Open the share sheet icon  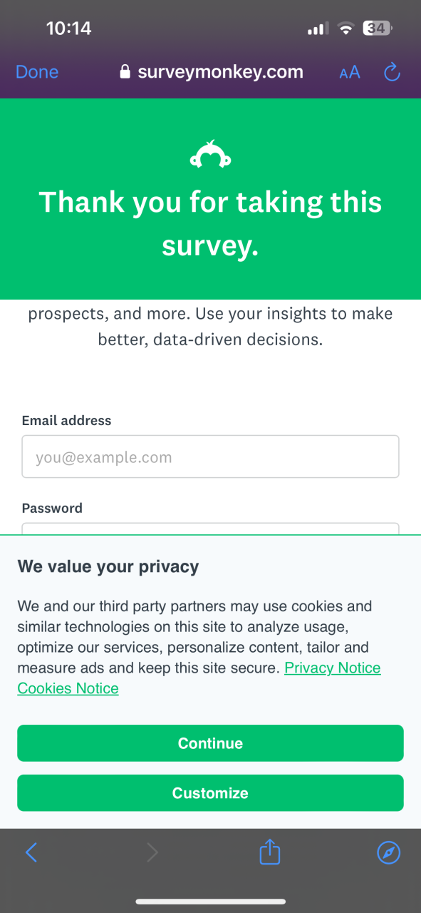click(x=270, y=851)
